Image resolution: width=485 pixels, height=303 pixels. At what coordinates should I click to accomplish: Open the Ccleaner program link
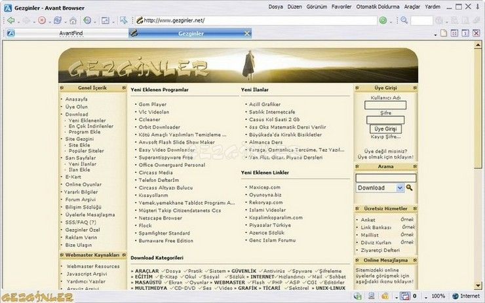pos(149,120)
